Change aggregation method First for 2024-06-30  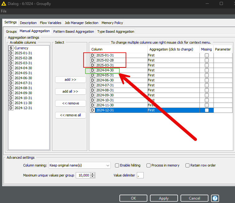click(173, 80)
